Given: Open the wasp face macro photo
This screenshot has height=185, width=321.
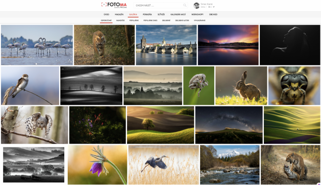Looking at the screenshot, I should click(294, 86).
